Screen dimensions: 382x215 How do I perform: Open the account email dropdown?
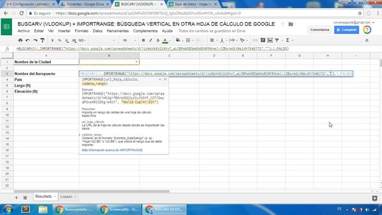point(354,23)
